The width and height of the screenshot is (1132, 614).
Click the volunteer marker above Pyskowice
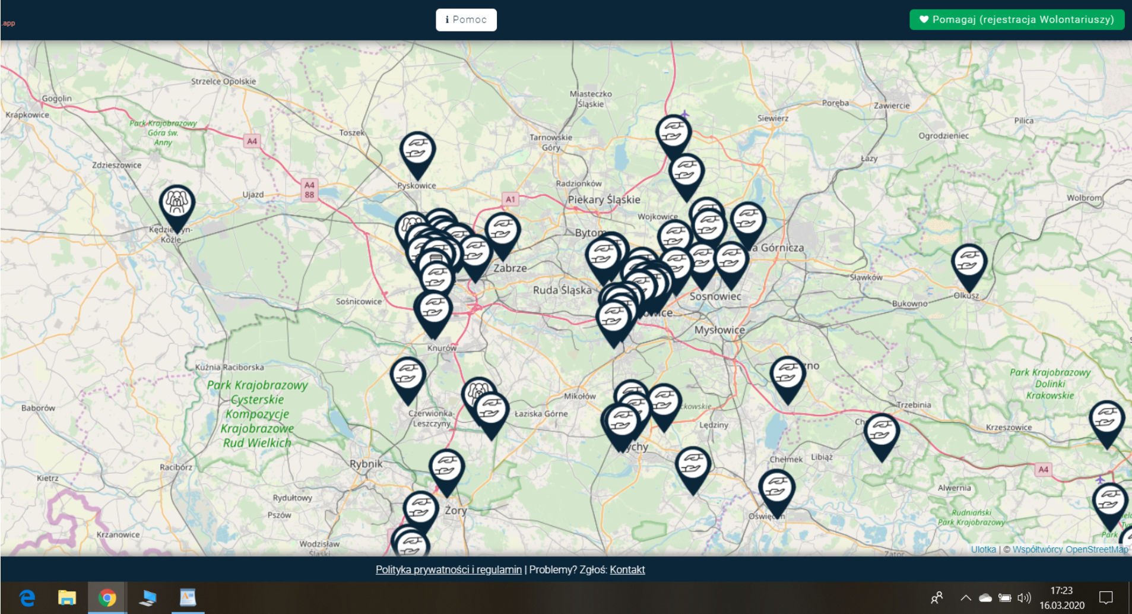point(417,150)
